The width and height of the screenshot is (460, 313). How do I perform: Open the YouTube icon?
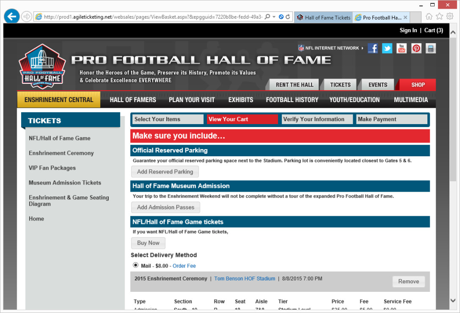tap(402, 48)
